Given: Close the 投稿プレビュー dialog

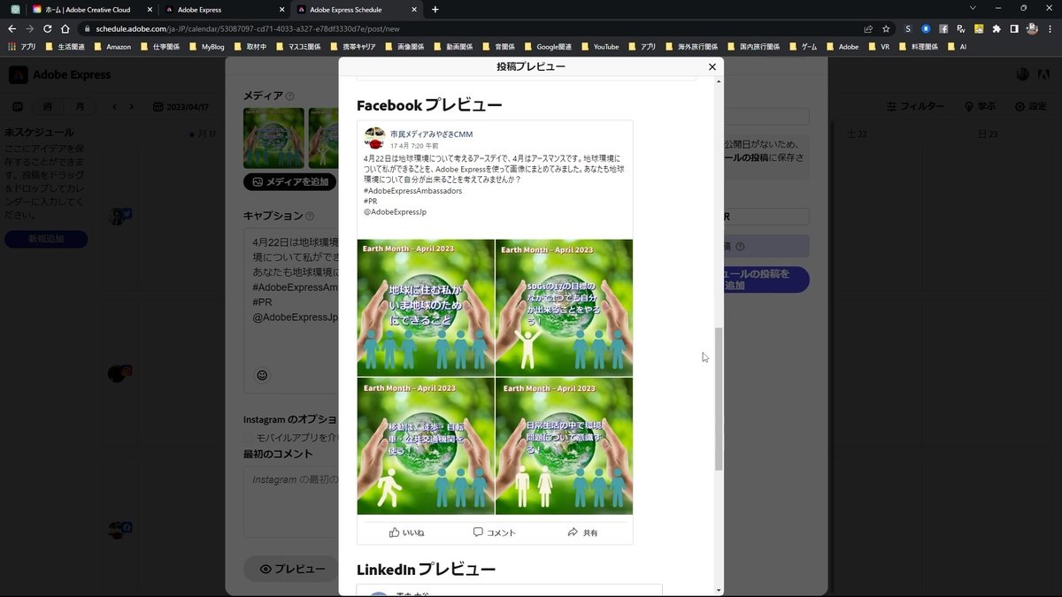Looking at the screenshot, I should [712, 67].
